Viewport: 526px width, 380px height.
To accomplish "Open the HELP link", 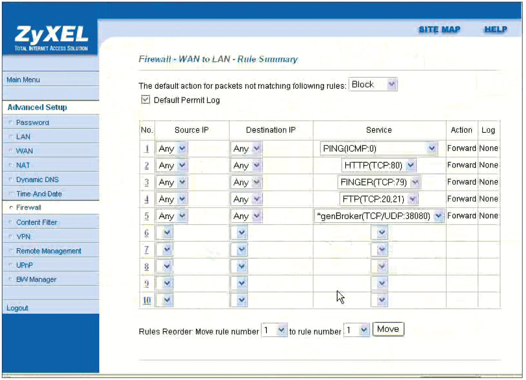I will pos(496,30).
